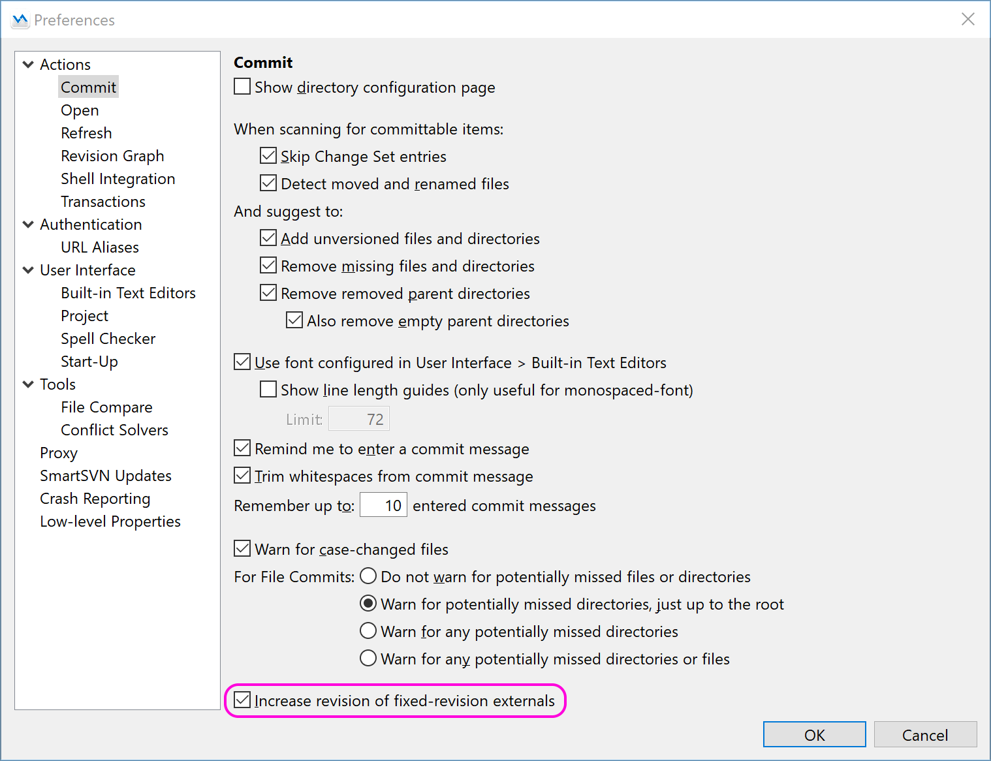This screenshot has height=761, width=991.
Task: Open the Built-in Text Editors settings
Action: click(x=128, y=292)
